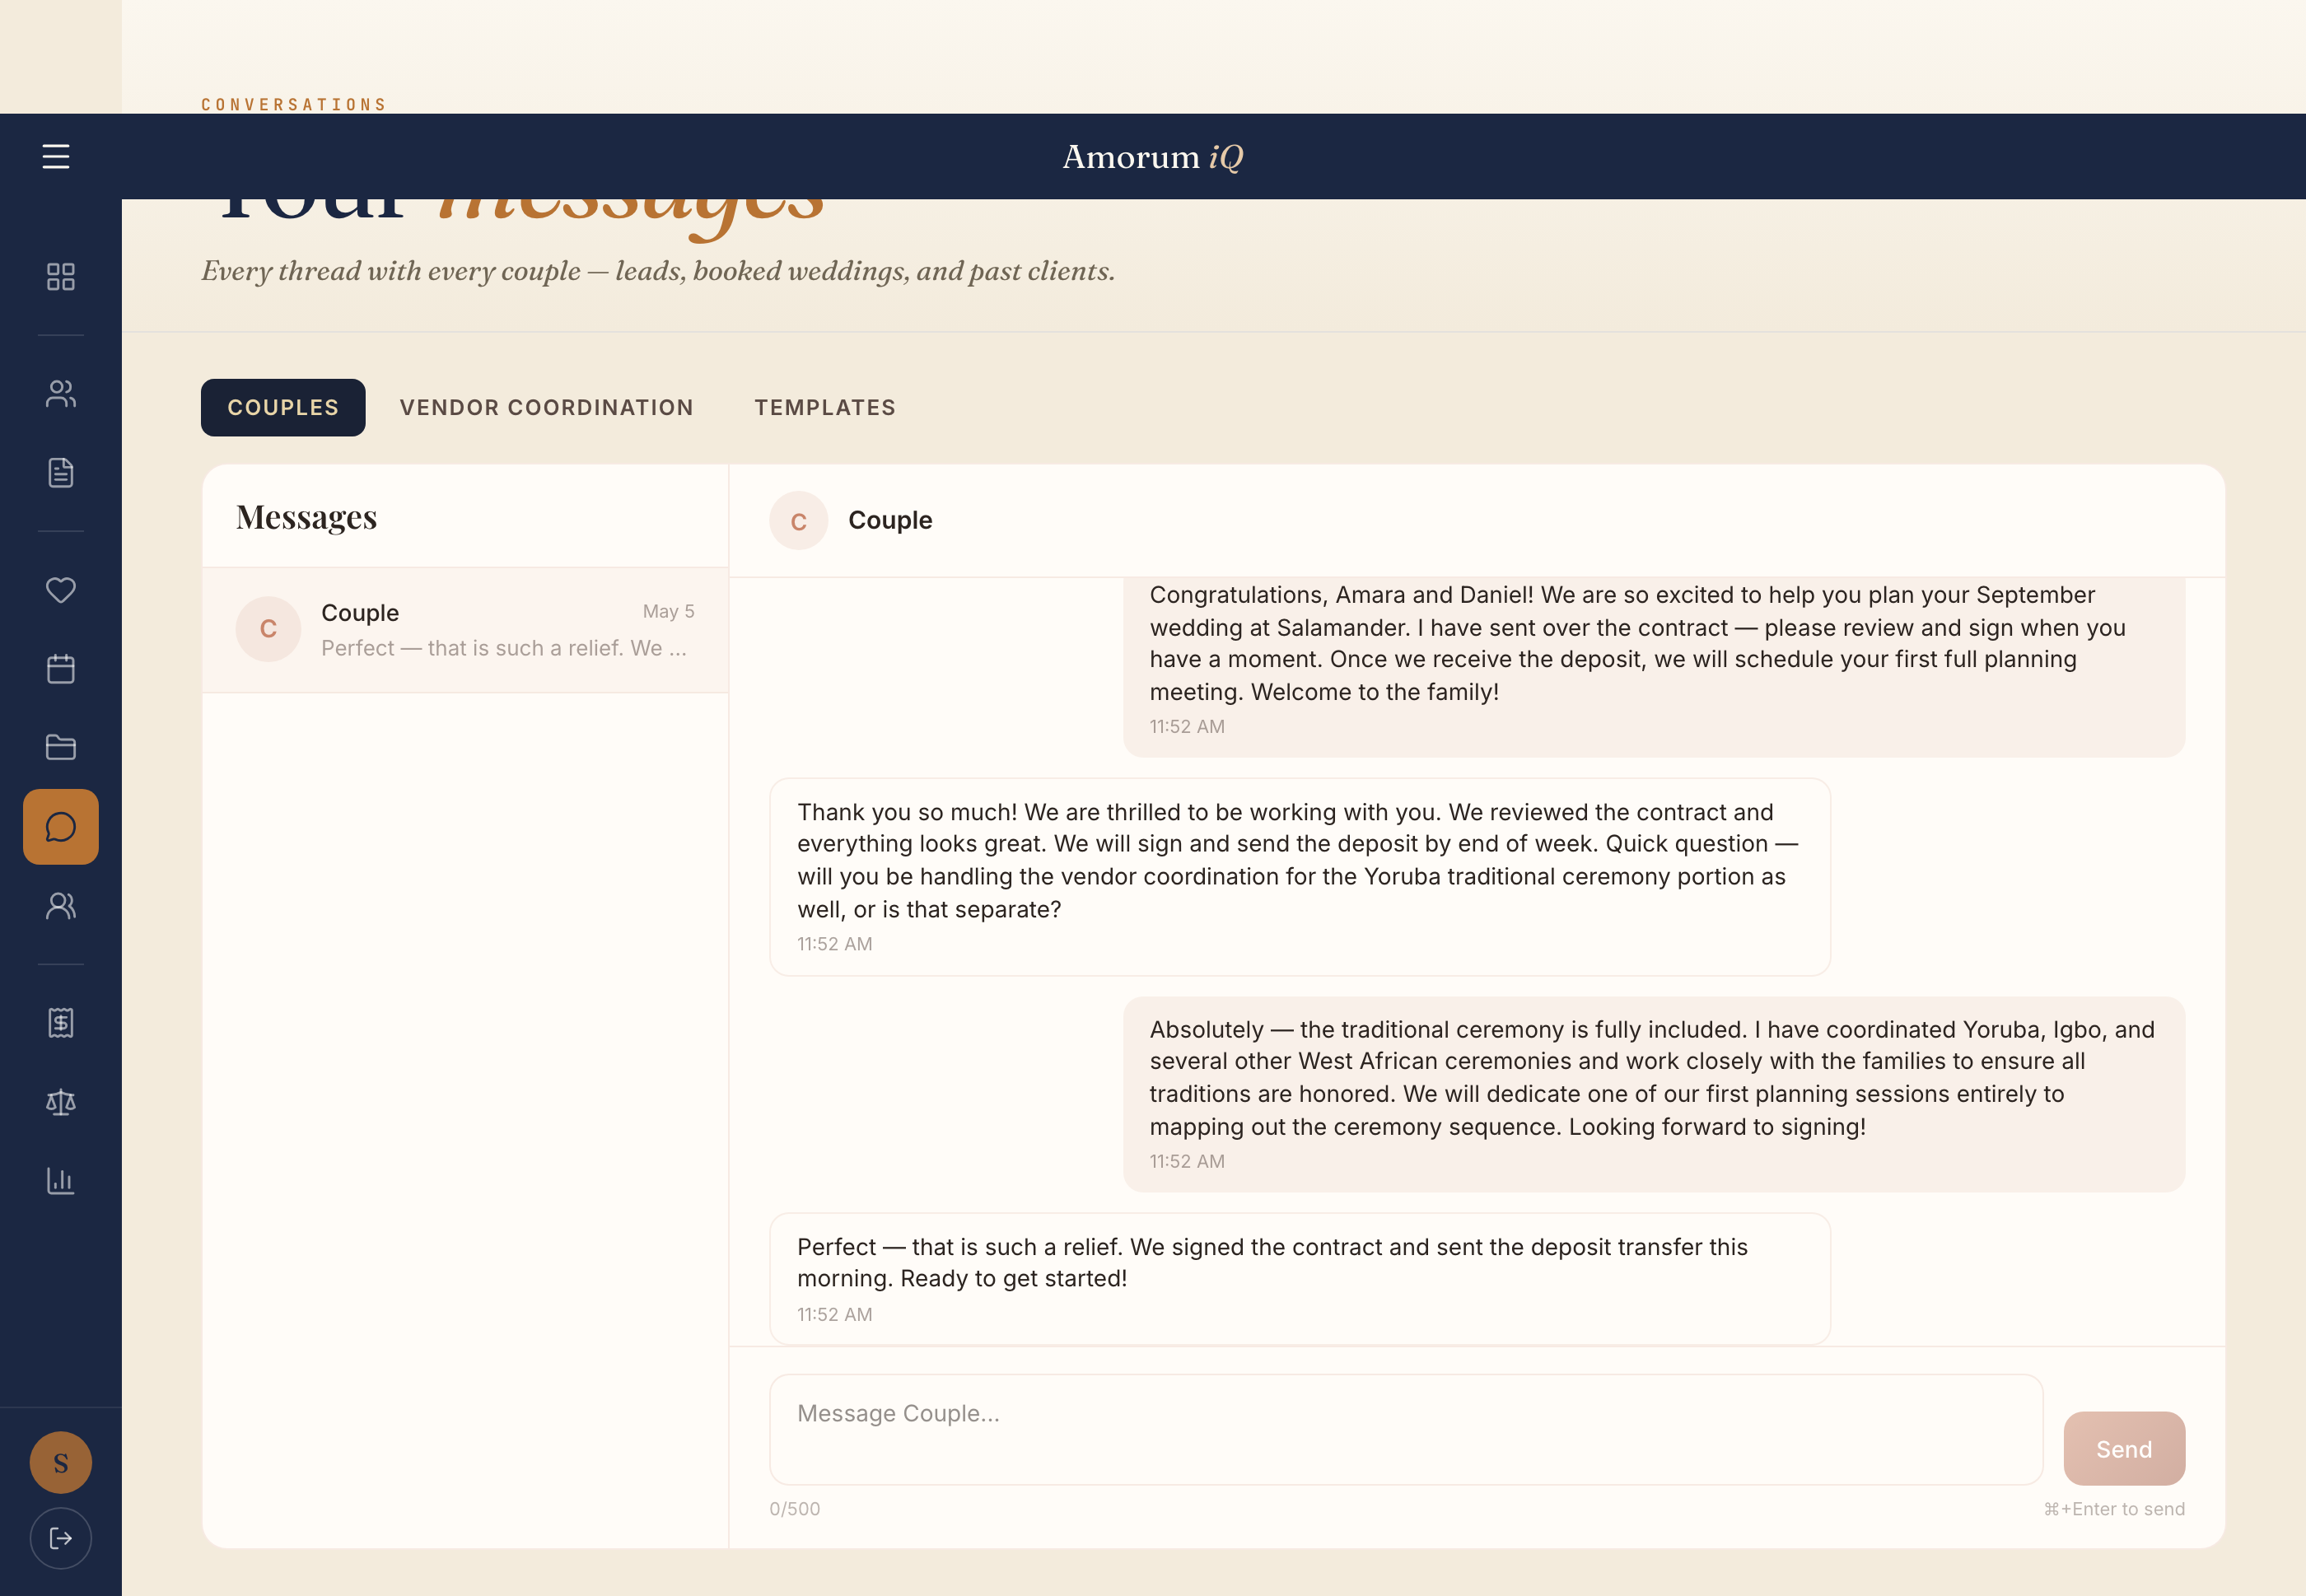Click the 'Every thread with every couple' subtitle

coord(658,272)
